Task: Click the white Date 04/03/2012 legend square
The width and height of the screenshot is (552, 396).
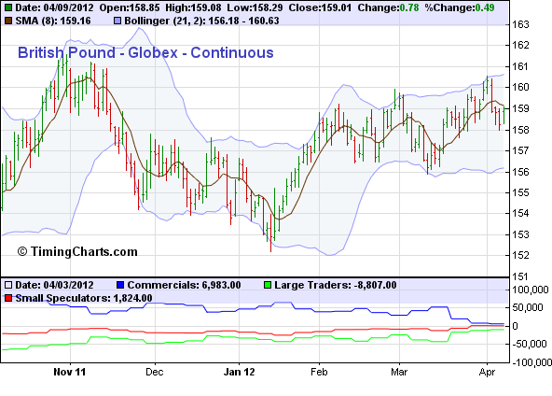Action: click(8, 285)
